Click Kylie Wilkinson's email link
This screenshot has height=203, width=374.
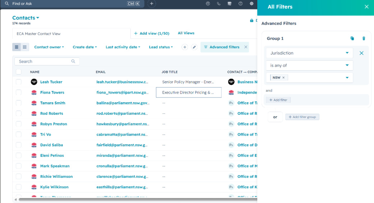pyautogui.click(x=122, y=187)
